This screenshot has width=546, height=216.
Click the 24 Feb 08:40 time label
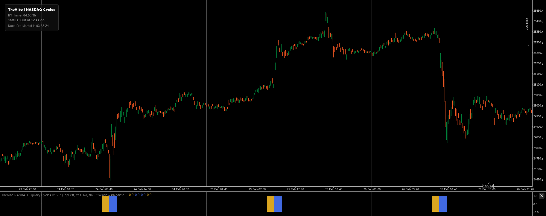(104, 189)
